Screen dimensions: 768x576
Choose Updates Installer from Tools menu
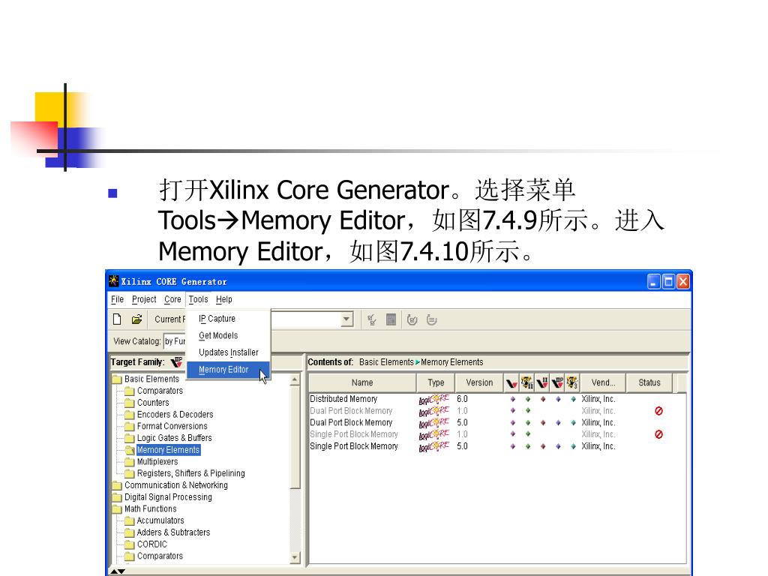(228, 352)
